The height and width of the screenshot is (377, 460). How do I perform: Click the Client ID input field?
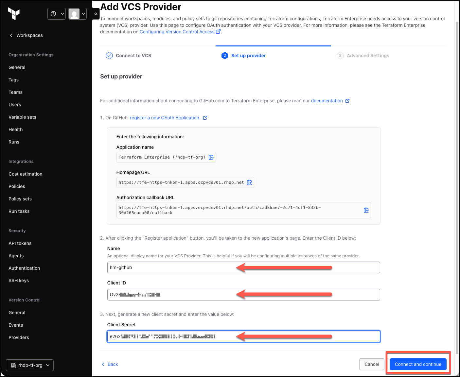(x=243, y=295)
